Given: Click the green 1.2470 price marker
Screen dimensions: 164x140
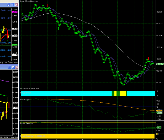Looking at the screenshot, I should pos(15,45).
